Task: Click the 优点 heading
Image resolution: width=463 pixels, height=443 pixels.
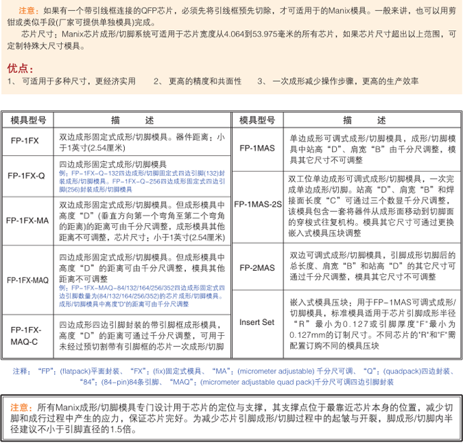Action: tap(20, 69)
